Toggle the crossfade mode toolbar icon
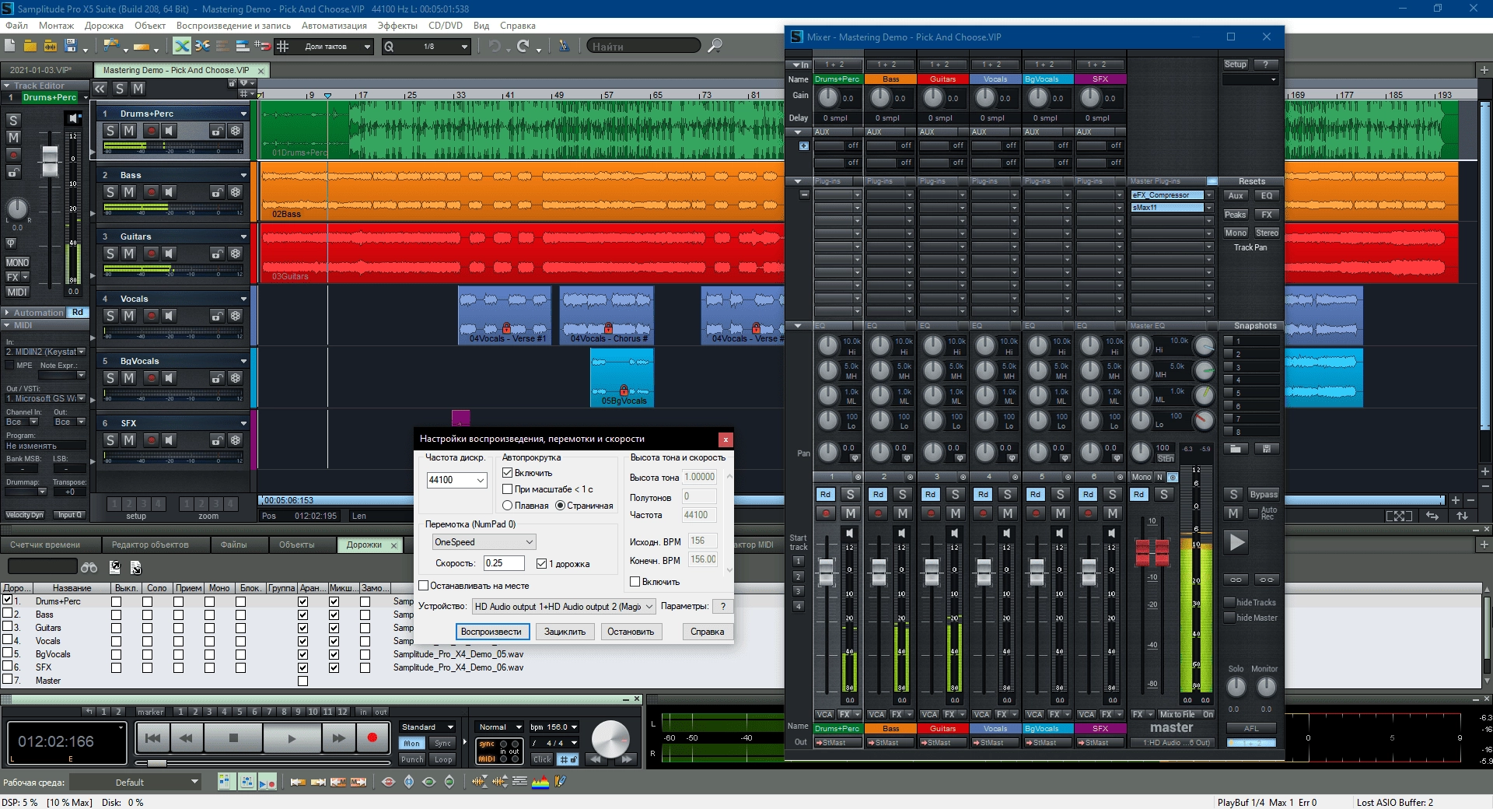The image size is (1493, 809). [x=181, y=46]
